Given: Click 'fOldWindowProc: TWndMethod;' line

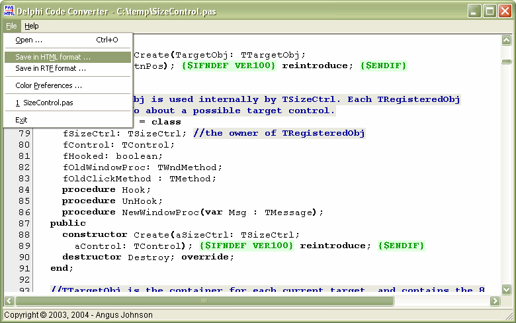Looking at the screenshot, I should click(x=142, y=167).
